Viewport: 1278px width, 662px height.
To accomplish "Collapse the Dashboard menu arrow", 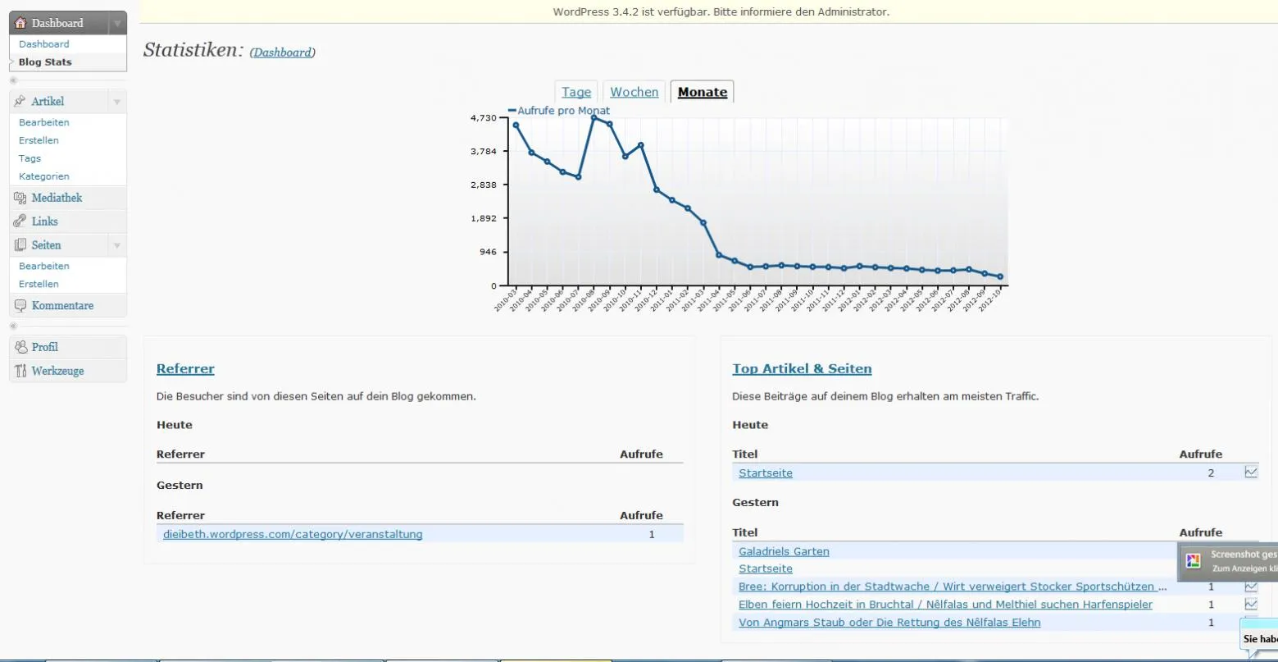I will pos(117,23).
